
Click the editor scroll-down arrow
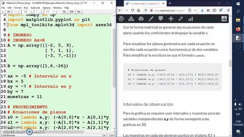(114, 129)
